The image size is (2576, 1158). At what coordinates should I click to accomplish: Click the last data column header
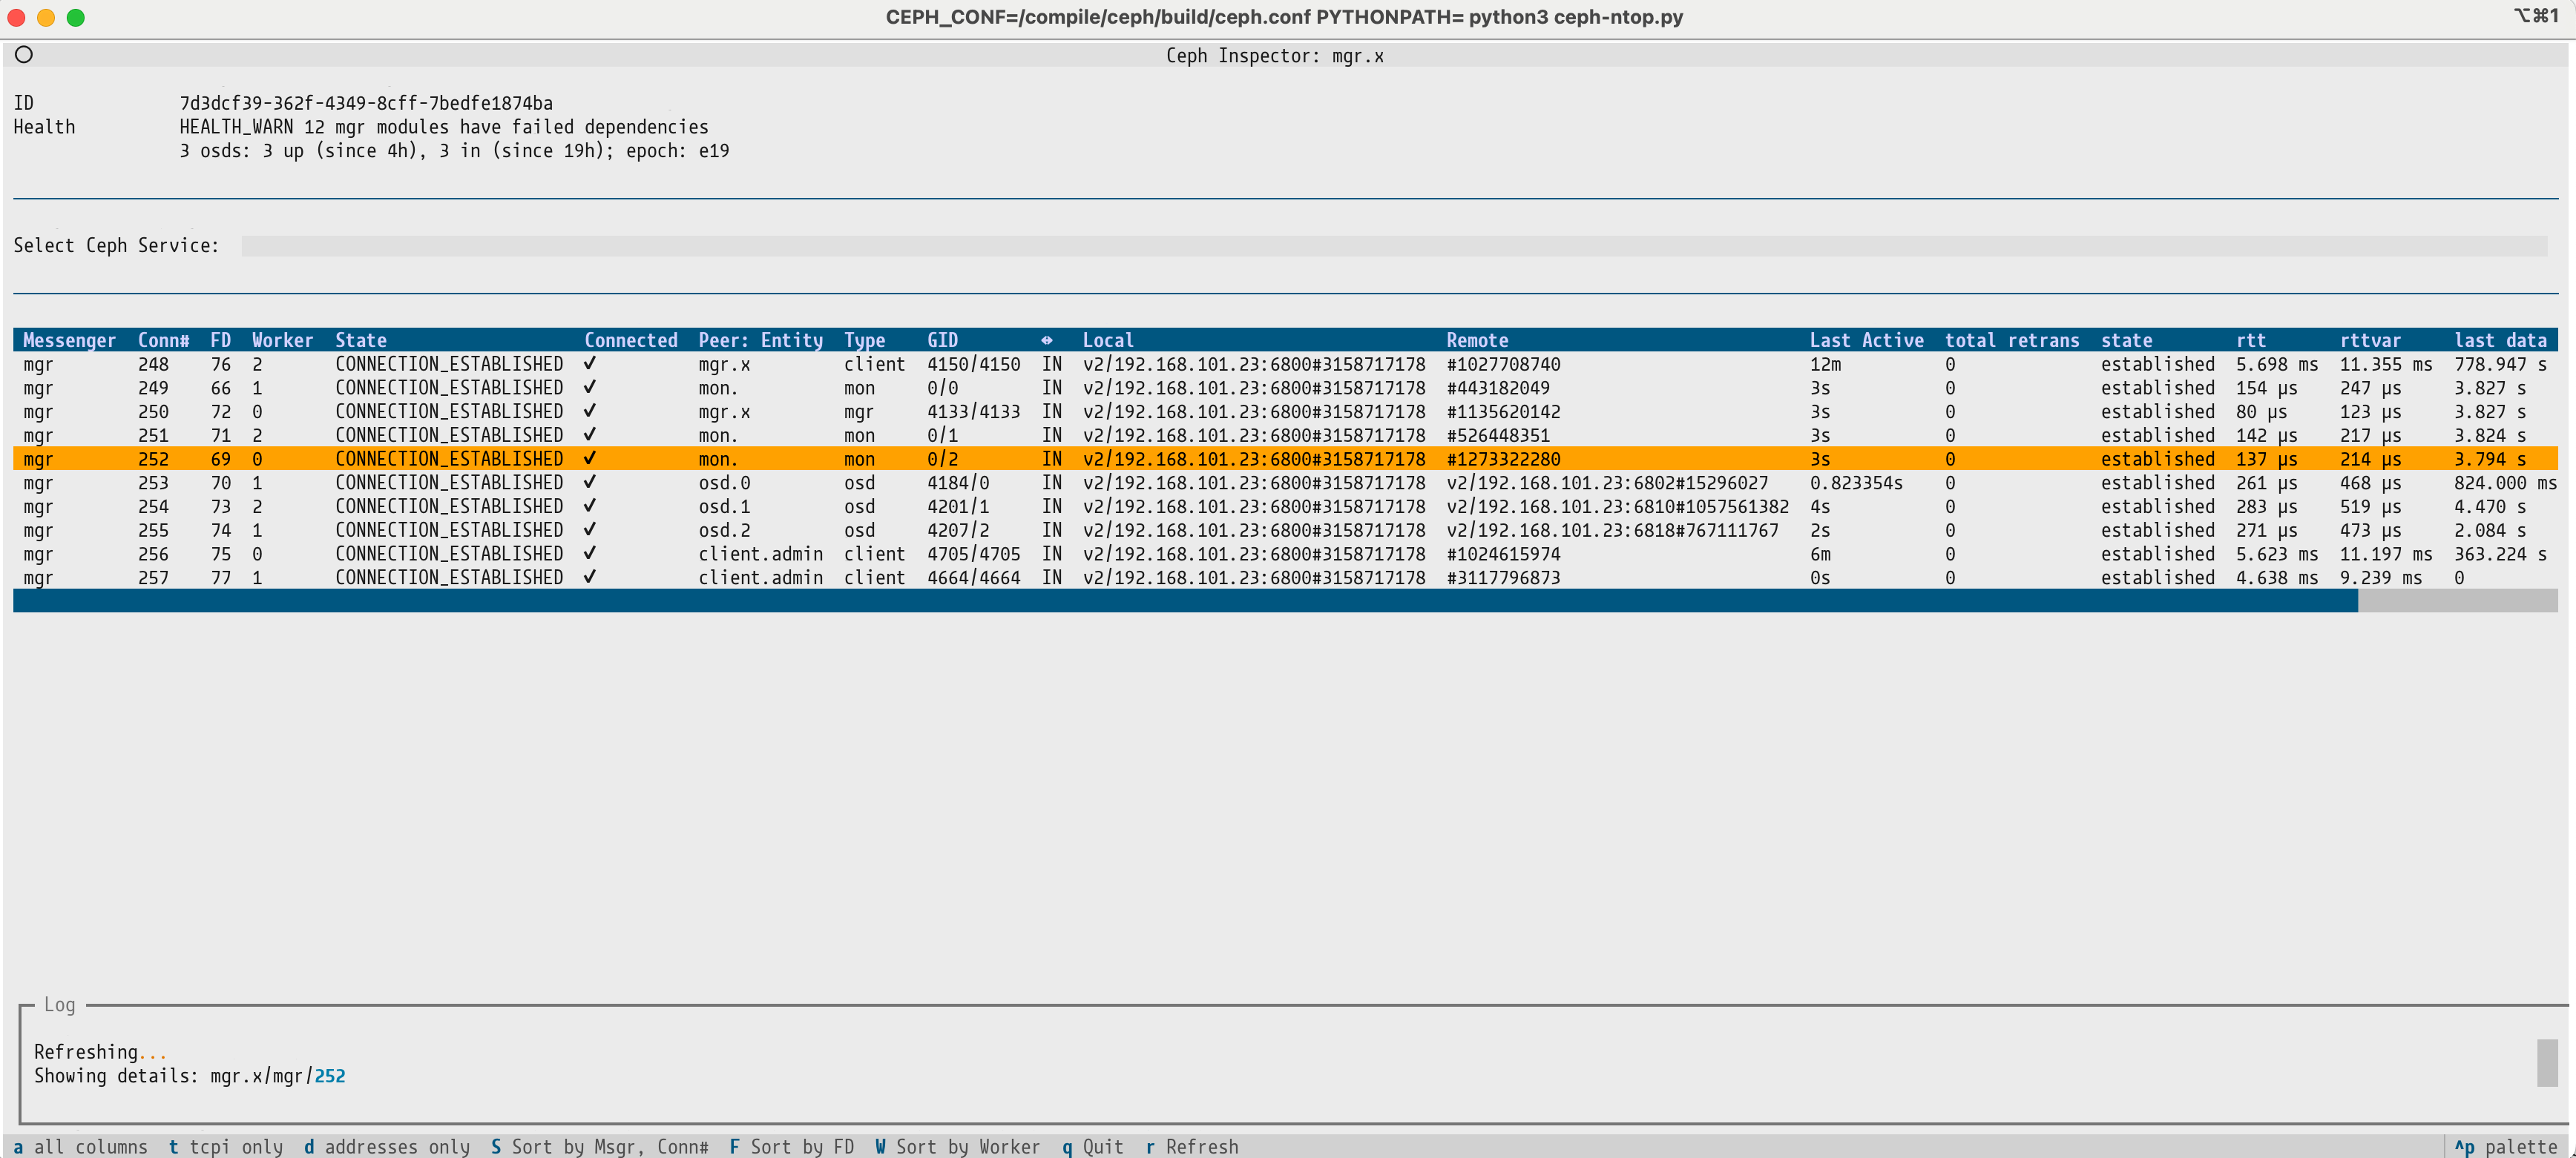[x=2500, y=341]
